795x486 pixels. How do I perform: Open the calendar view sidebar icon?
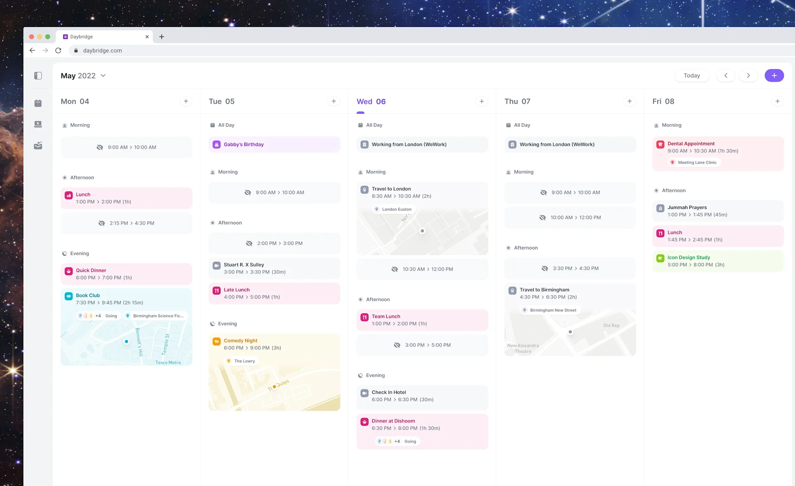38,103
